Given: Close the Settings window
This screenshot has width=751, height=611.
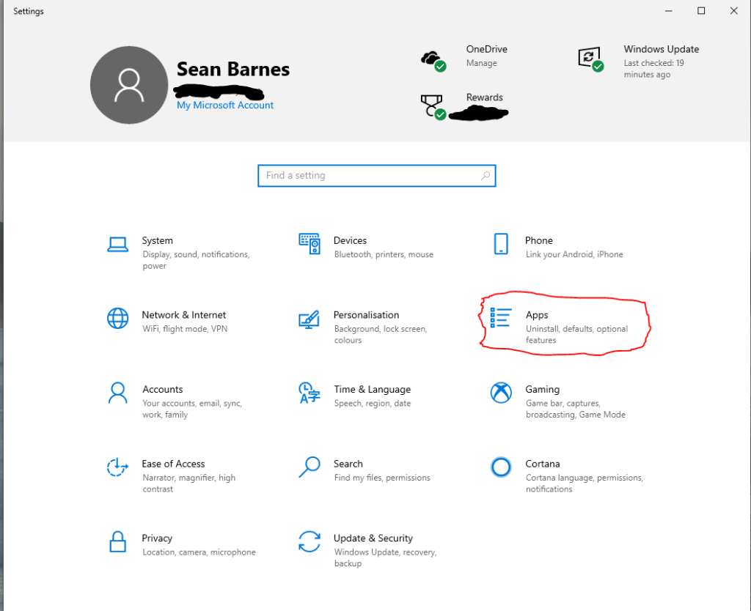Looking at the screenshot, I should (733, 10).
